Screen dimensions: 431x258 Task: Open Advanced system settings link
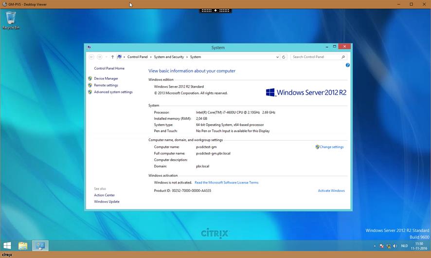point(113,92)
